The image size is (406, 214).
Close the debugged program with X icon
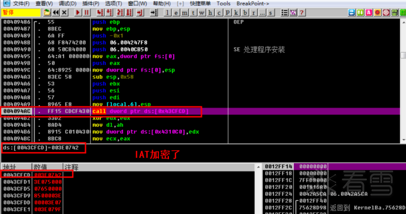point(64,12)
